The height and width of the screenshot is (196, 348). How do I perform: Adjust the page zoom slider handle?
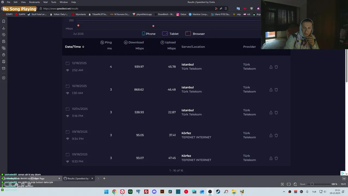tap(312, 184)
